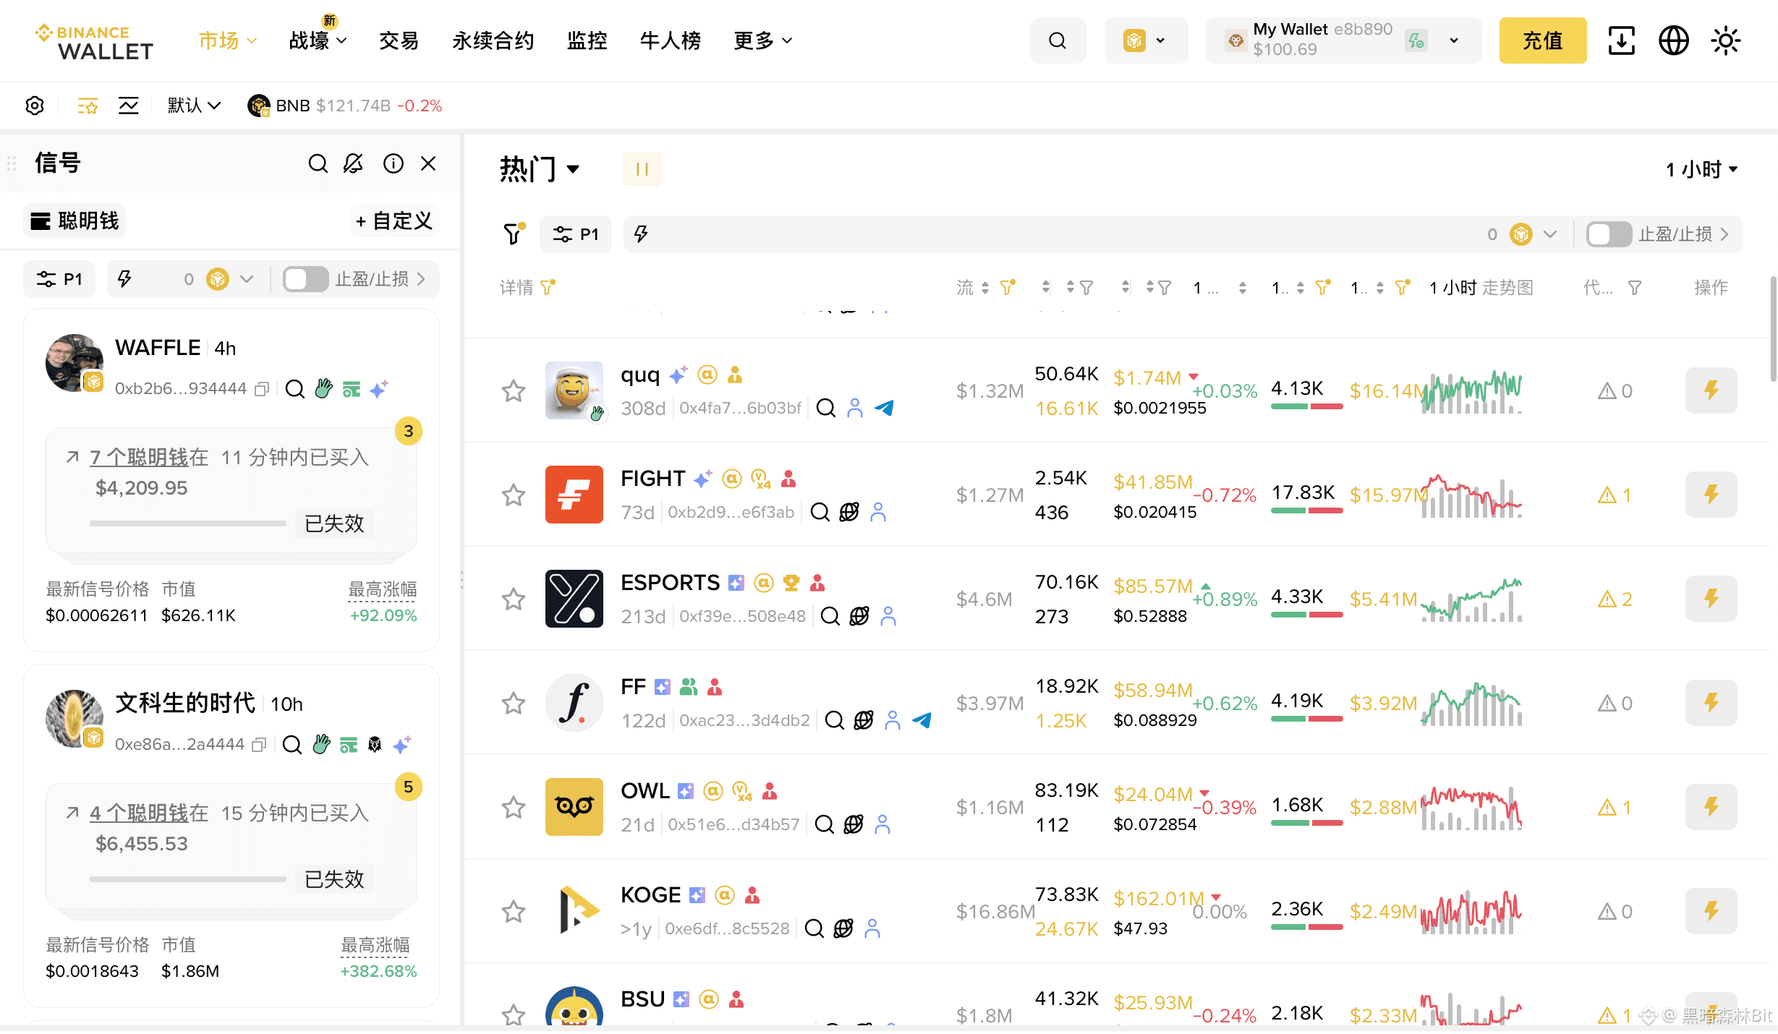Toggle 止盈/止损 switch in signal panel
This screenshot has height=1034, width=1778.
click(305, 279)
